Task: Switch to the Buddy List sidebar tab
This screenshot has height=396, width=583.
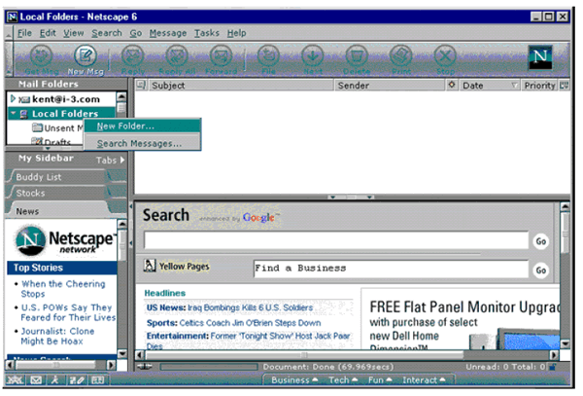Action: (x=59, y=177)
